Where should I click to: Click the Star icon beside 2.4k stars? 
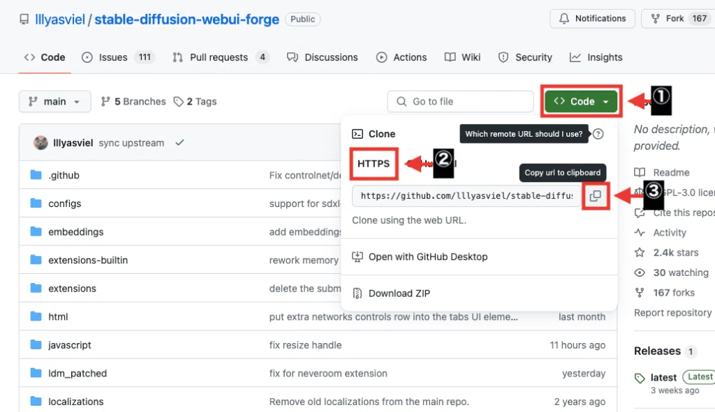640,252
